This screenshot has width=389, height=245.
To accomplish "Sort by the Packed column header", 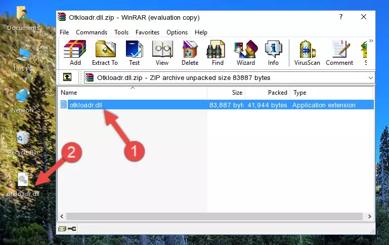I will [x=268, y=93].
